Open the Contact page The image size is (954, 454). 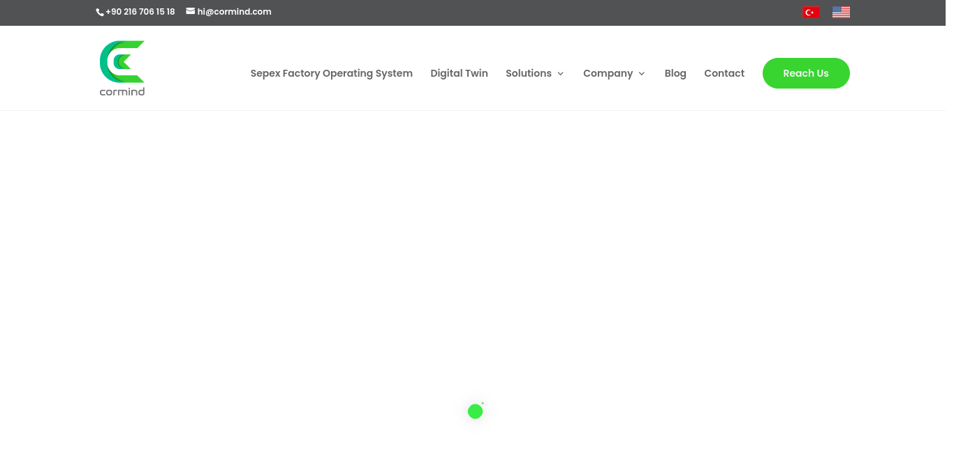pyautogui.click(x=724, y=73)
